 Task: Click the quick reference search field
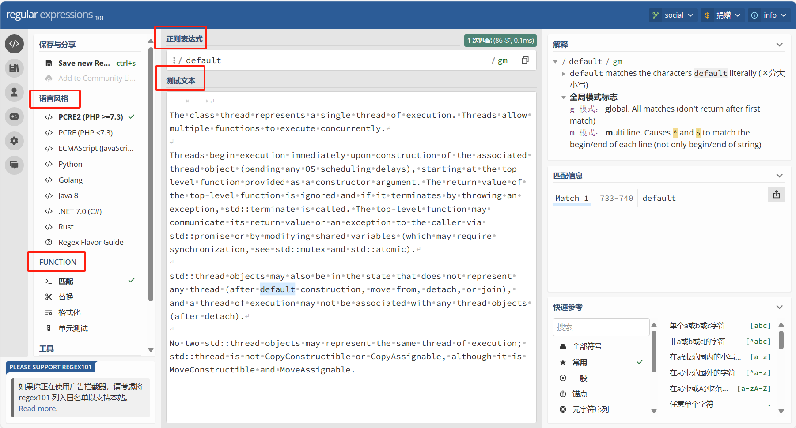(x=601, y=327)
